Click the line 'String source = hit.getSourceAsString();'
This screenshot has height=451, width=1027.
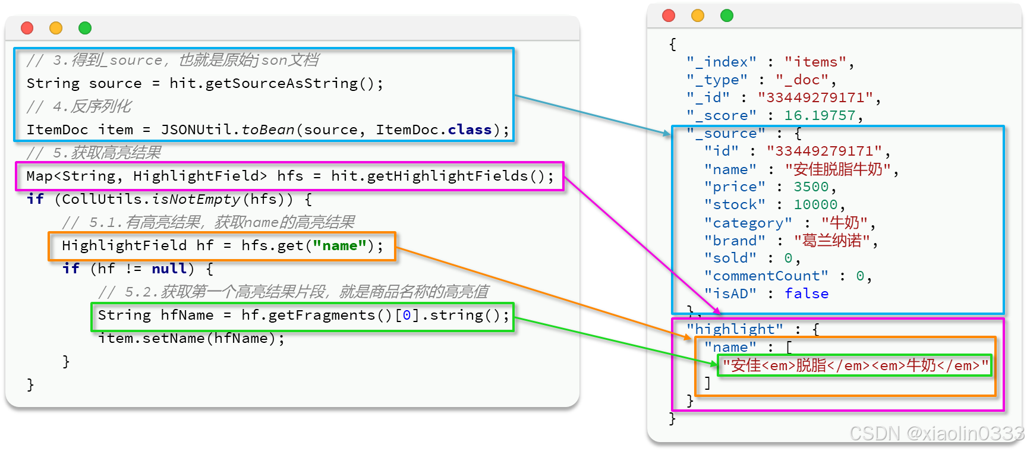click(205, 83)
